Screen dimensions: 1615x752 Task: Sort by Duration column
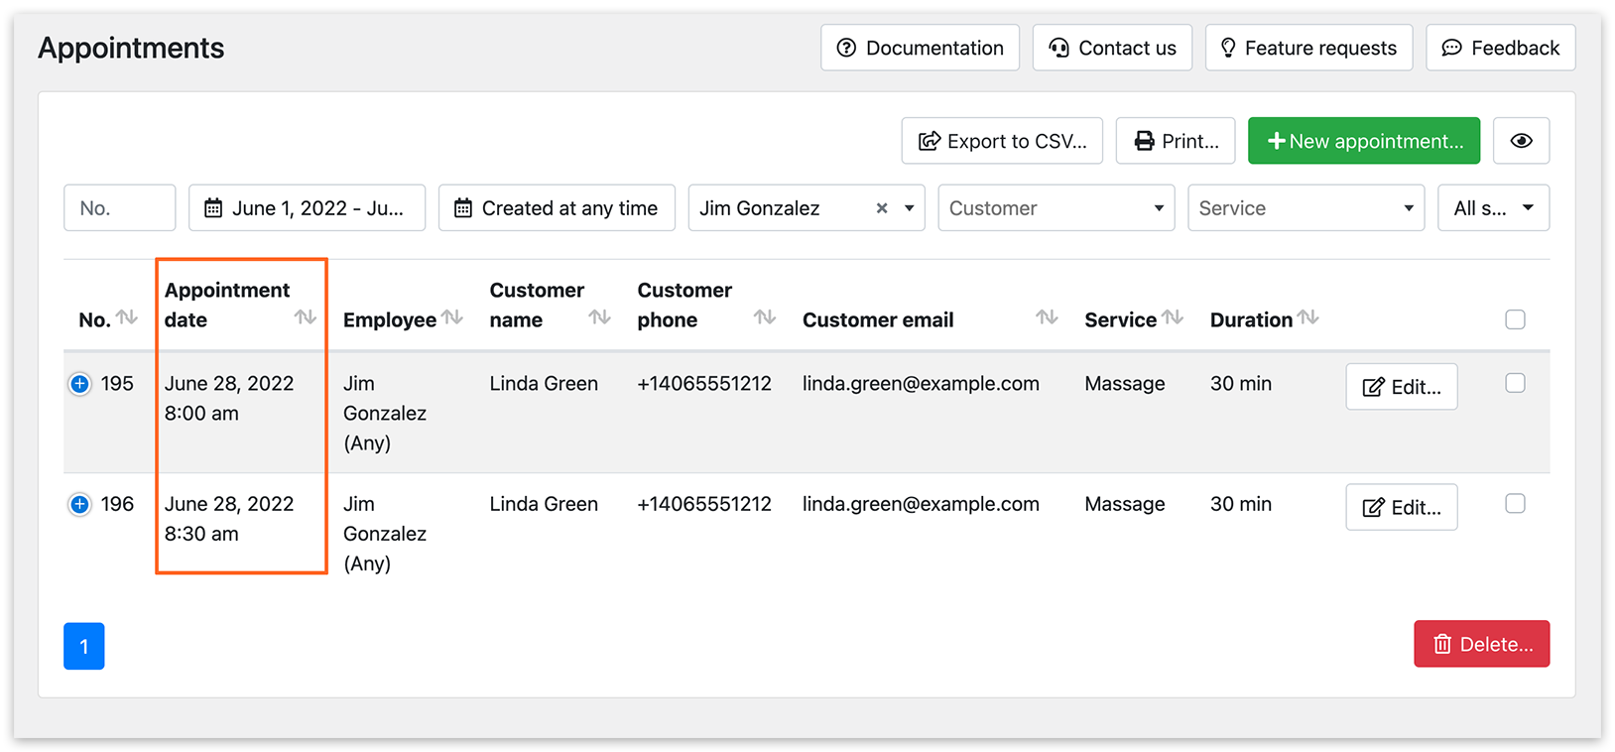[x=1308, y=317]
